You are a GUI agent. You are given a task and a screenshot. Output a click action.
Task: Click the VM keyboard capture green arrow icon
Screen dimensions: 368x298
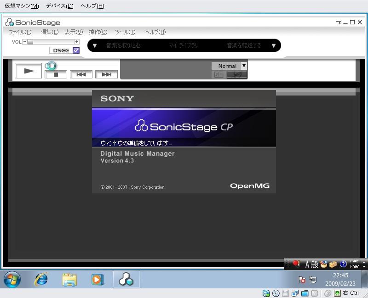338,293
